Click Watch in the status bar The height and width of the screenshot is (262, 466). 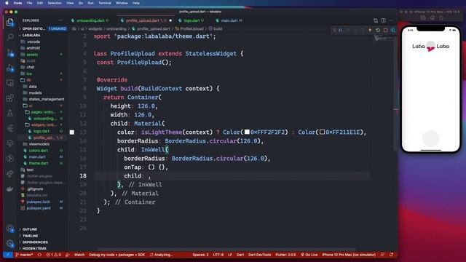pos(79,255)
